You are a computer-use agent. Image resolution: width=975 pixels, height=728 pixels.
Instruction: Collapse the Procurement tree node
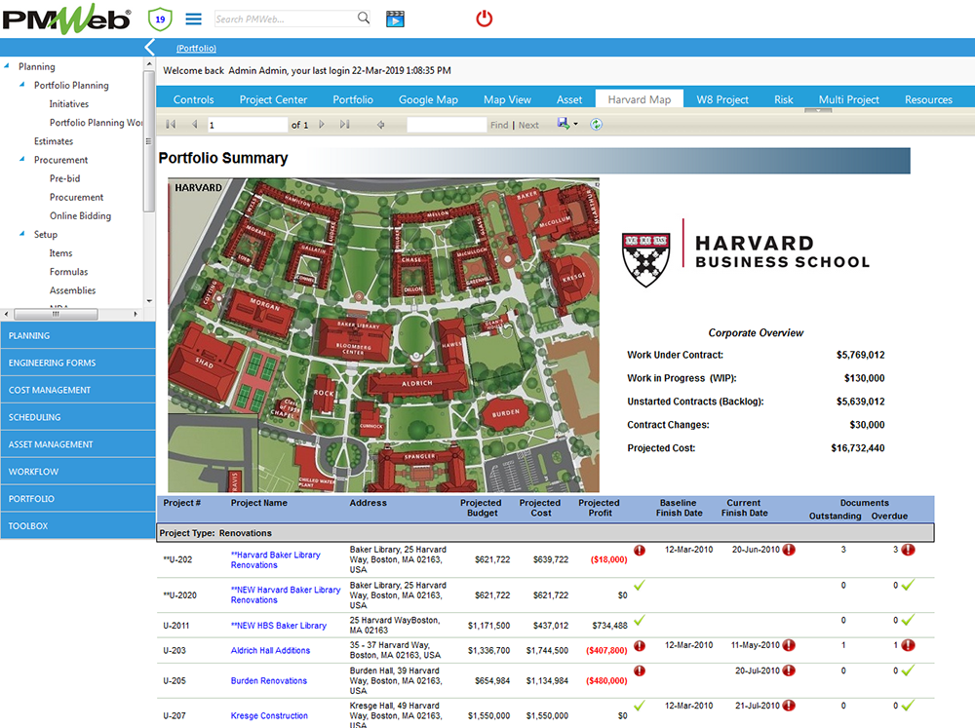(x=23, y=160)
